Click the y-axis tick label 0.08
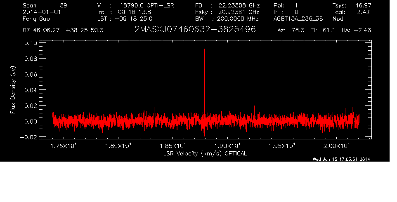Viewport: 397px width, 202px height. tap(31, 59)
